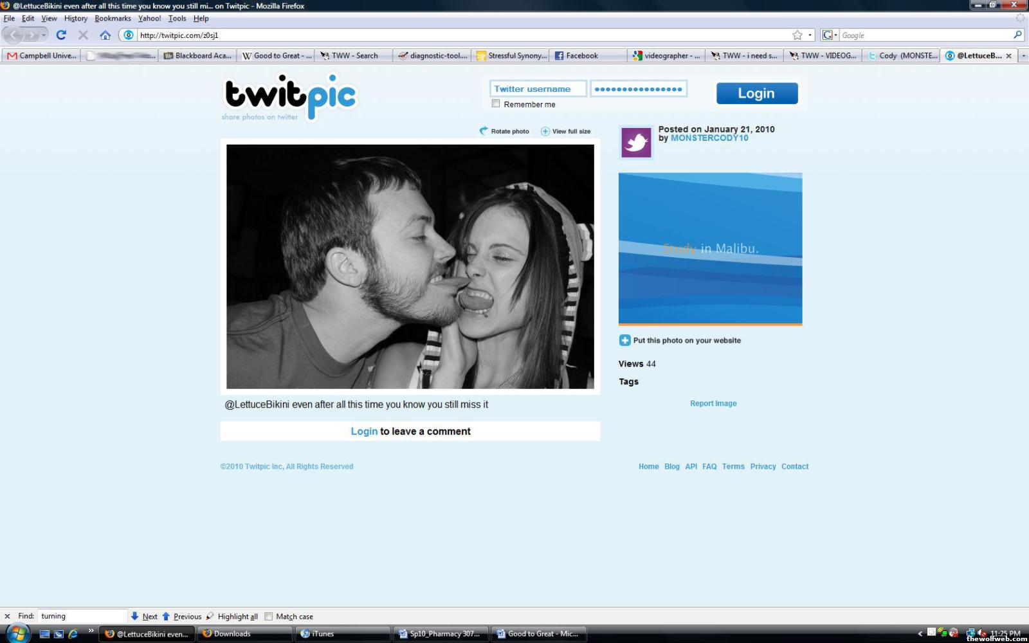The width and height of the screenshot is (1029, 643).
Task: Bookmark this page with the star icon
Action: pyautogui.click(x=797, y=35)
